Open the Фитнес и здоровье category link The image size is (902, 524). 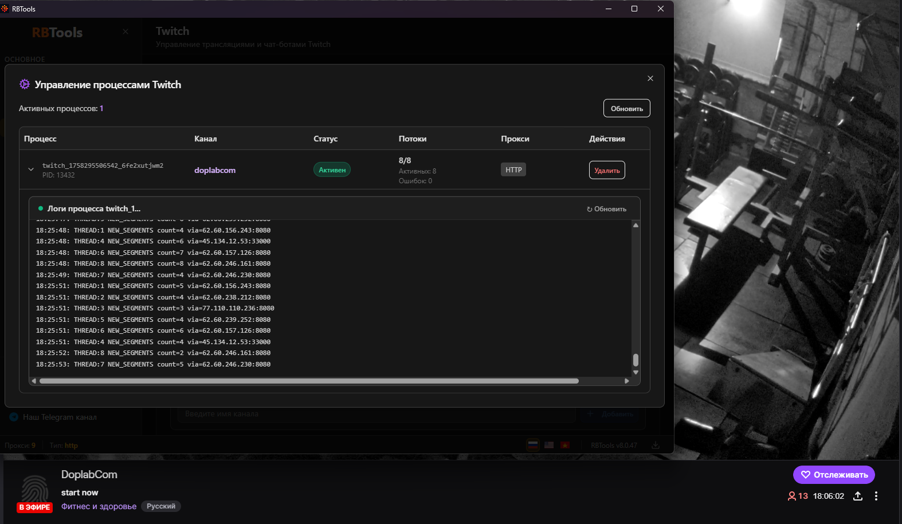[99, 506]
